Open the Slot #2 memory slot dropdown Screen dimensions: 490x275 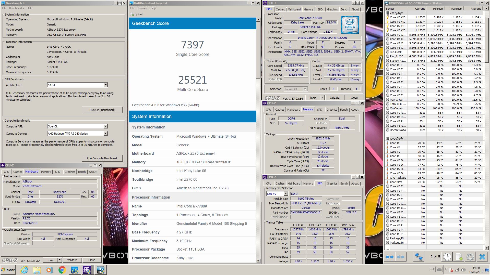(x=285, y=194)
